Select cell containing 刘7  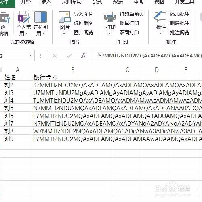(17, 123)
